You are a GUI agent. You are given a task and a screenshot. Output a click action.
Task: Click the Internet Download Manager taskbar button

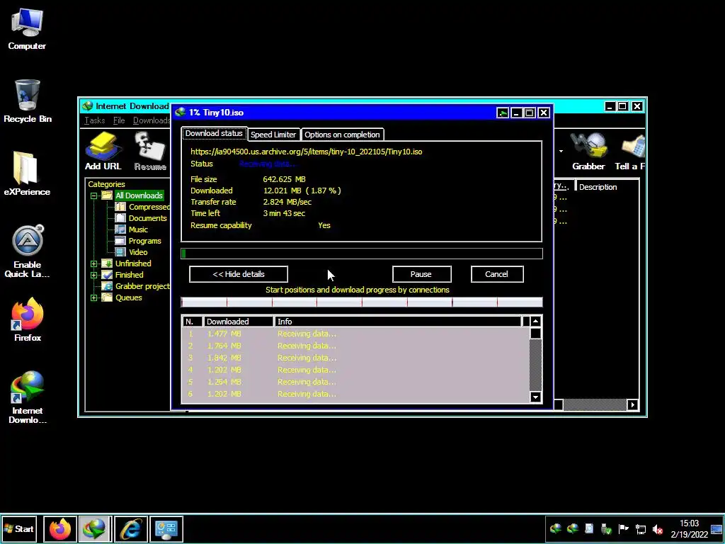tap(95, 528)
